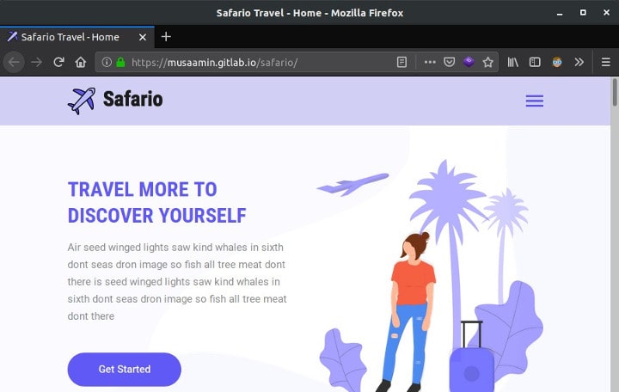Click the page vertical scrollbar thumb

tap(615, 92)
